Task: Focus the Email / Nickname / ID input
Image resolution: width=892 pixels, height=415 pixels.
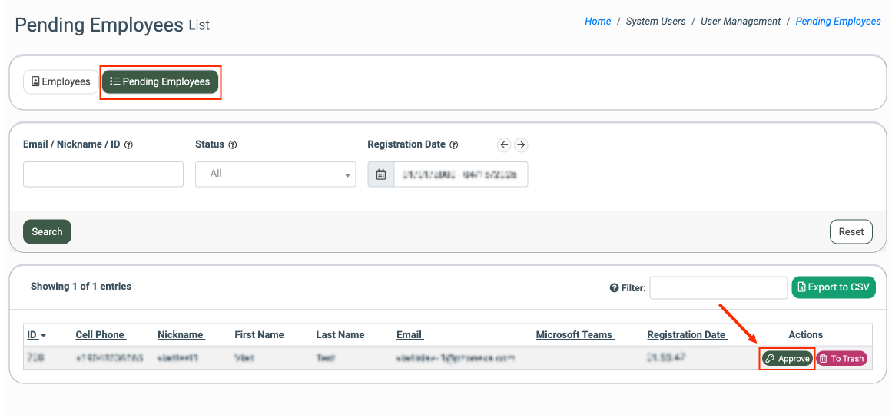Action: click(x=103, y=174)
